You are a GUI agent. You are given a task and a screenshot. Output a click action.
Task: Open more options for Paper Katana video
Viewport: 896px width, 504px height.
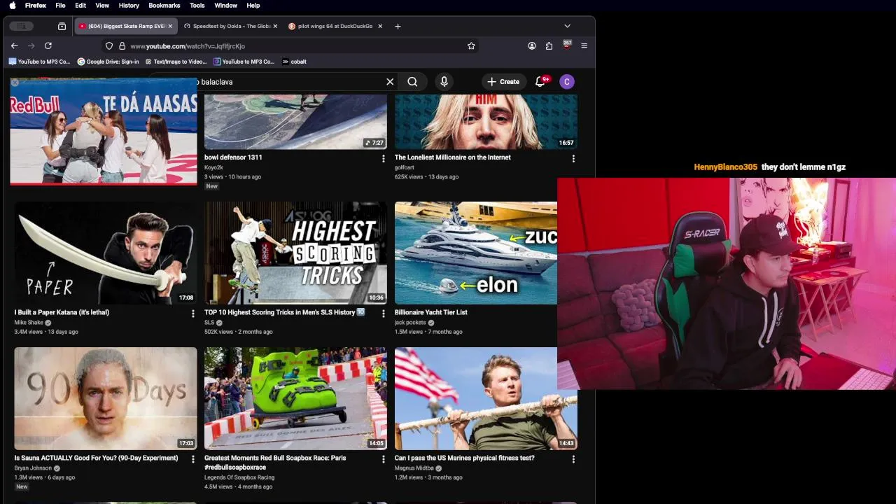pos(193,314)
